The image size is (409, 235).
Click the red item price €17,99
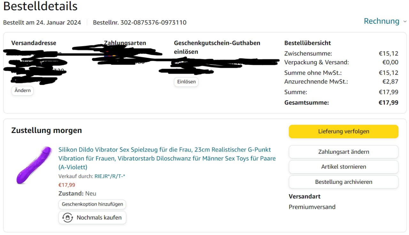click(67, 185)
